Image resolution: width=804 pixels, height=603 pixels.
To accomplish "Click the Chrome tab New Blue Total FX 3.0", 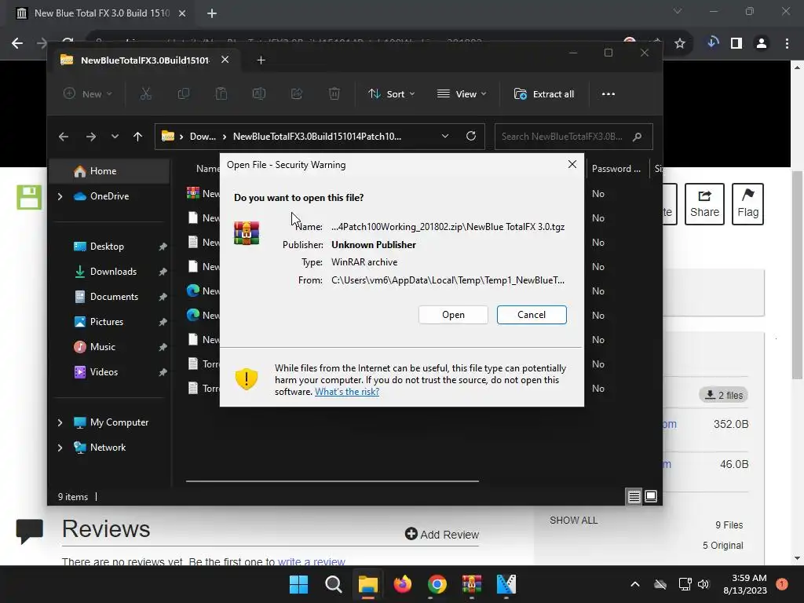I will coord(101,13).
